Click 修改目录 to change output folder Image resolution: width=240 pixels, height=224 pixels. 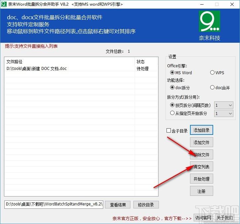click(146, 205)
